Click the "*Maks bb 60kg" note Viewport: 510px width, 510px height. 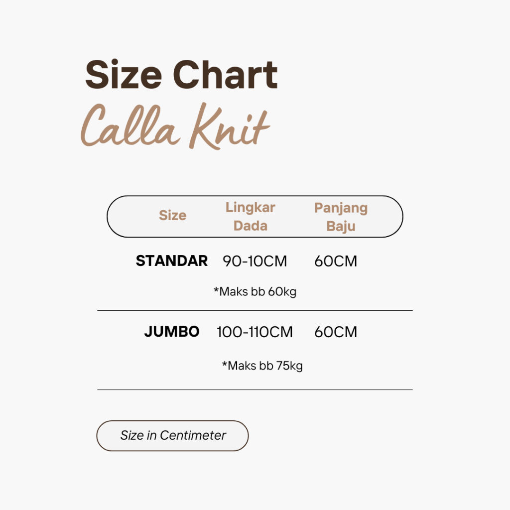(x=255, y=291)
